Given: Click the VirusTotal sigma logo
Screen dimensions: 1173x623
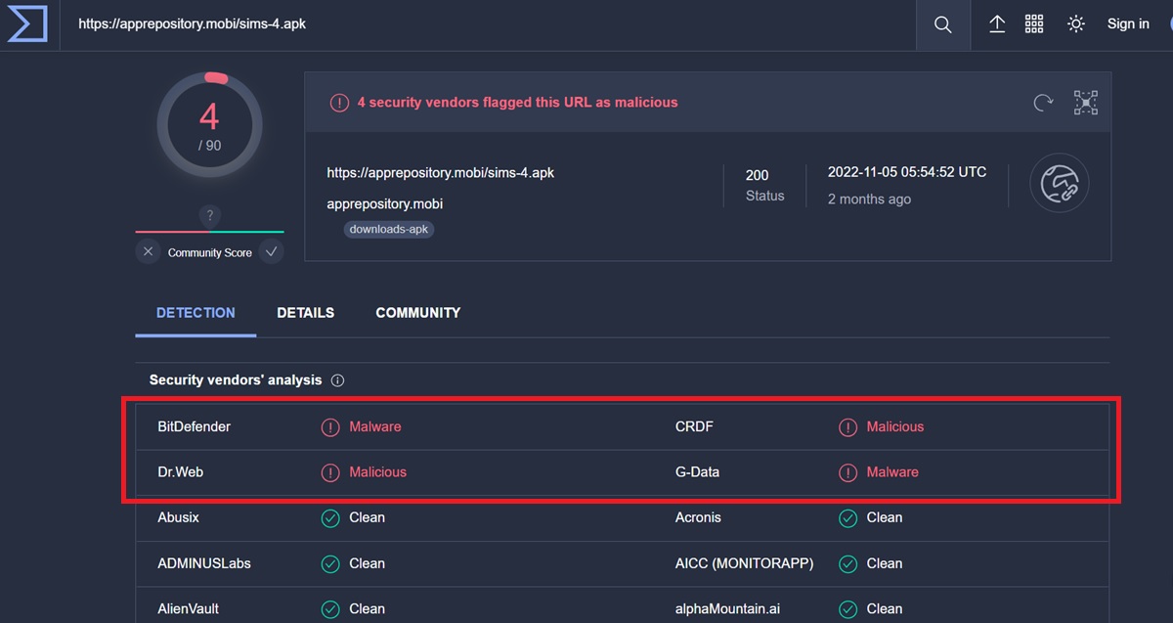Looking at the screenshot, I should [27, 24].
